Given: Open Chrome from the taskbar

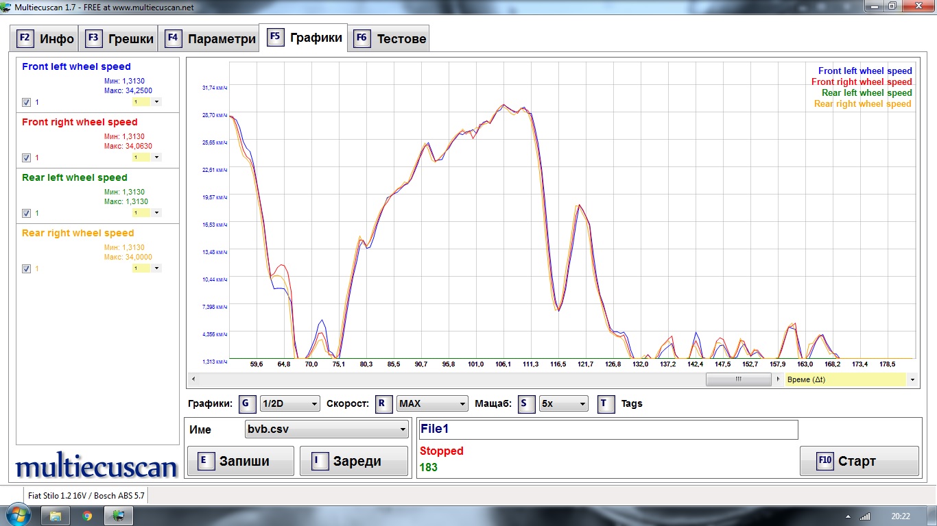Looking at the screenshot, I should point(87,516).
